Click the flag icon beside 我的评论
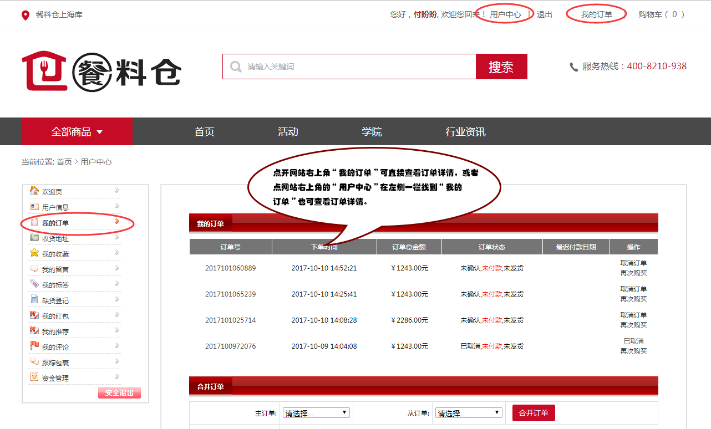Screen dimensions: 711x429 (x=34, y=346)
